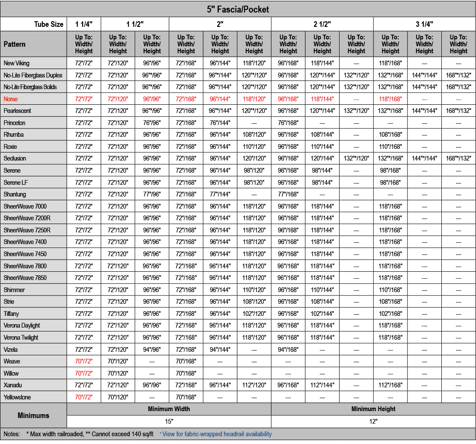This screenshot has height=444, width=476.
Task: Select the 15" minimum width value
Action: pos(169,421)
